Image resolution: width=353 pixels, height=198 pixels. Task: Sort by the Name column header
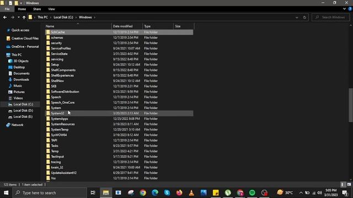point(78,26)
